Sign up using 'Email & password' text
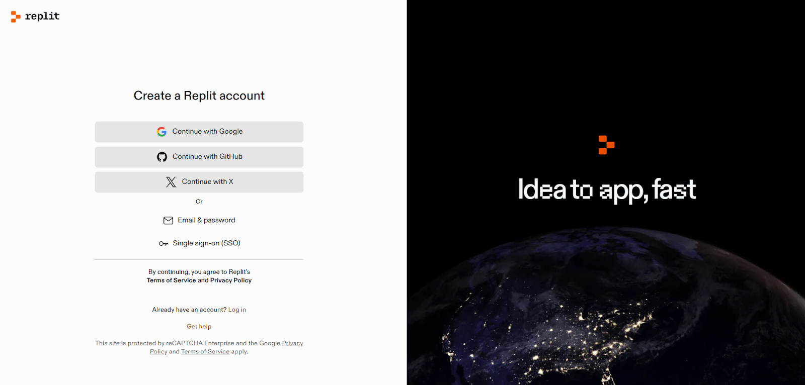The image size is (805, 385). click(206, 220)
